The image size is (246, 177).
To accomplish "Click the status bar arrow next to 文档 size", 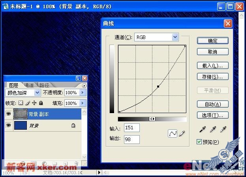I will point(99,173).
